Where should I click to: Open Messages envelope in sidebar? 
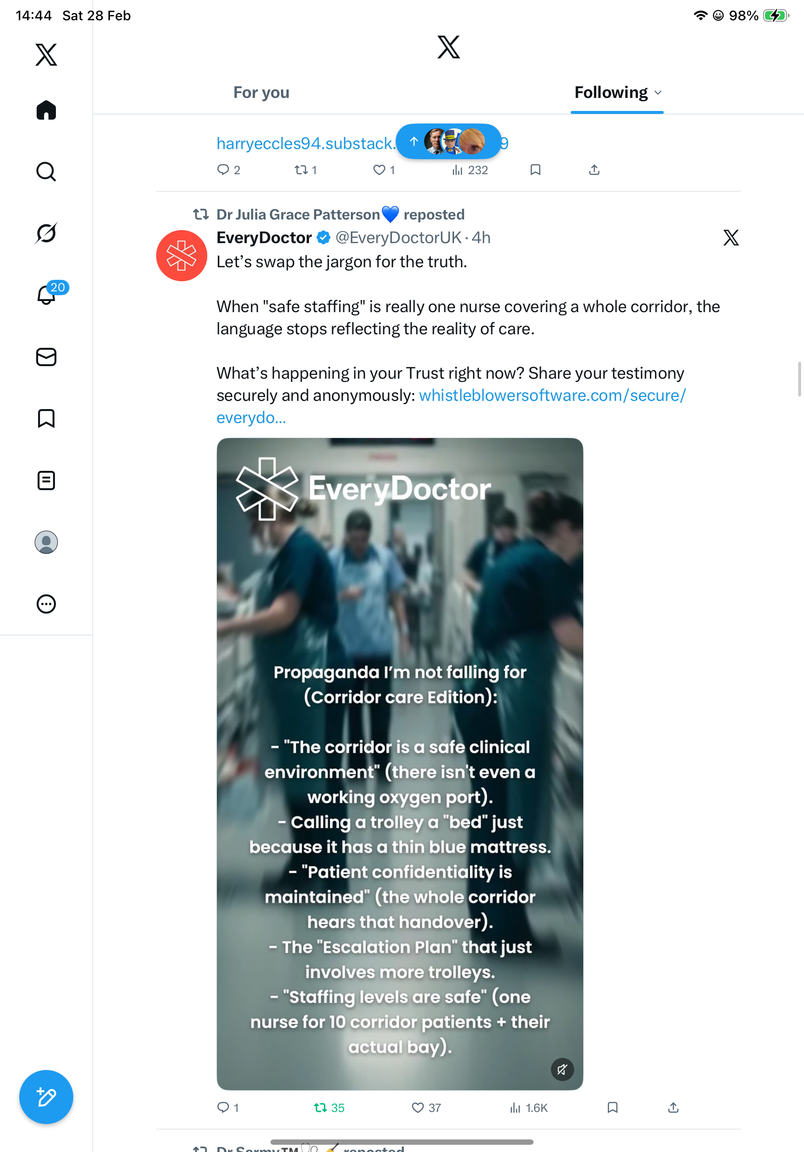tap(46, 357)
